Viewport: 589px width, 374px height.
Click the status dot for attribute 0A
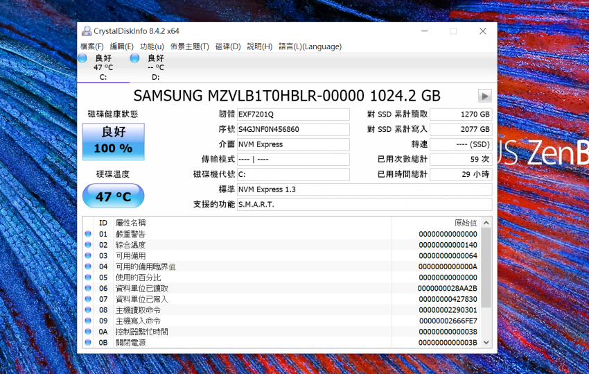88,332
